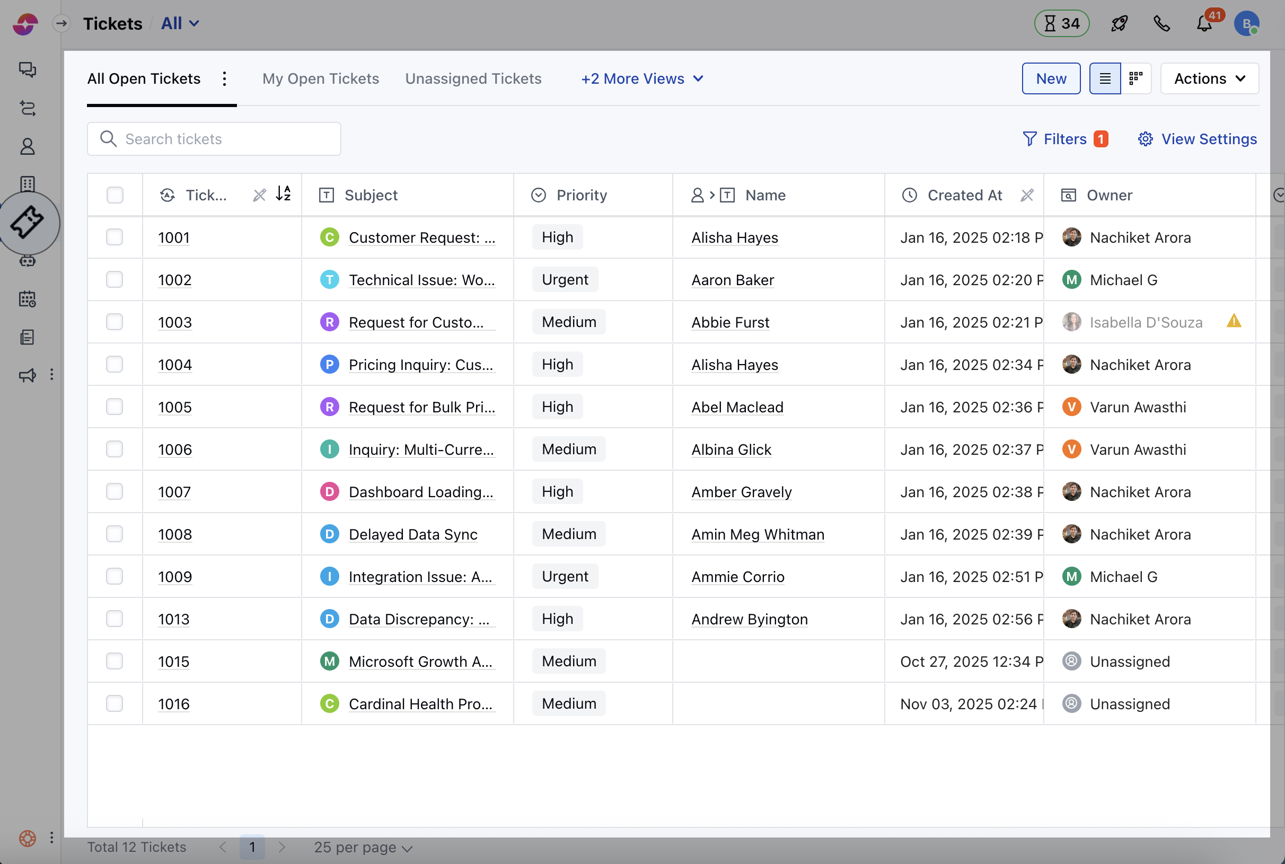Screen dimensions: 1285x864
Task: Open the Companies building icon in sidebar
Action: click(x=28, y=184)
